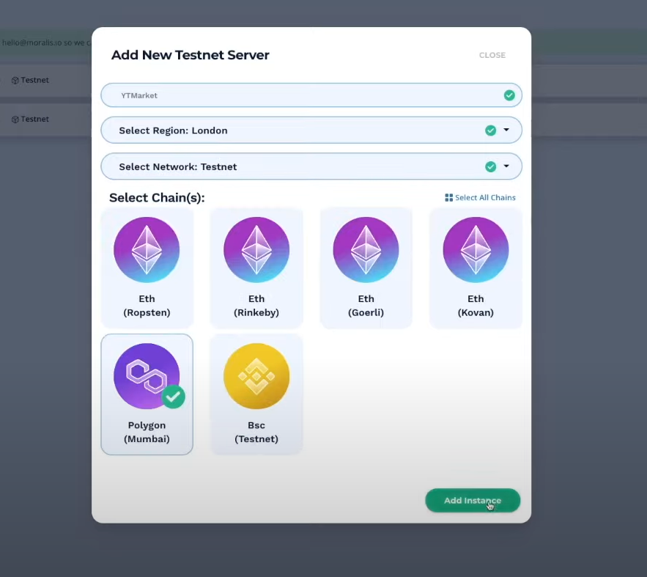Open the Select Region dropdown arrow
Viewport: 647px width, 577px height.
506,130
